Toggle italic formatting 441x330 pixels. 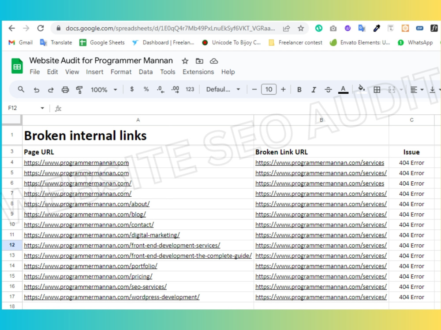click(x=314, y=89)
